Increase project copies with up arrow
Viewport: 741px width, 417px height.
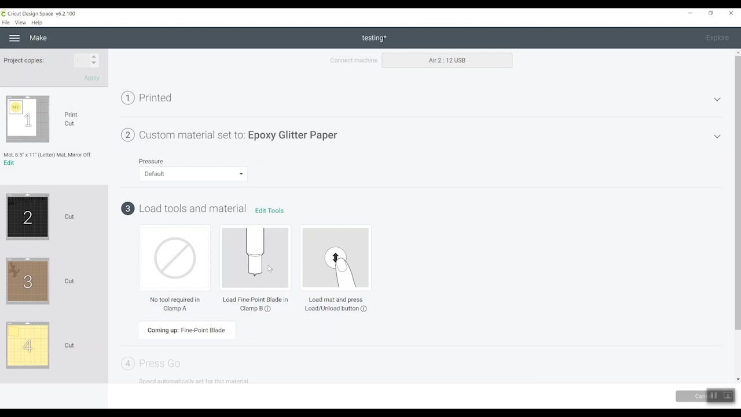[x=94, y=57]
